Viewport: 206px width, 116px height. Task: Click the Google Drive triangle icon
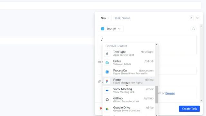[107, 109]
